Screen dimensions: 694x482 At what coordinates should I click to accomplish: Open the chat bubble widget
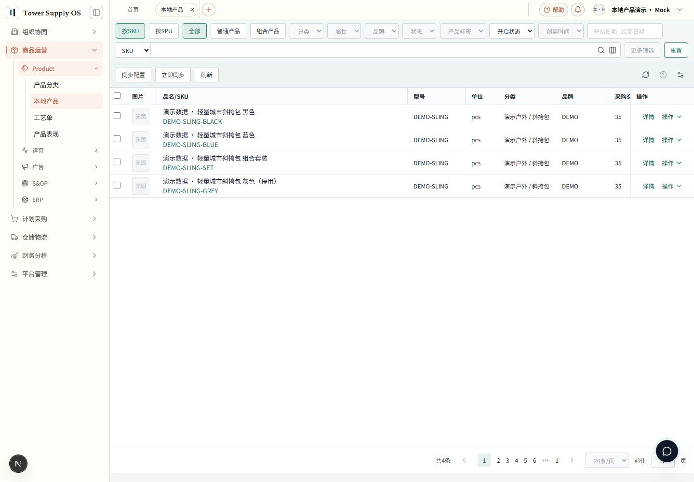[667, 451]
